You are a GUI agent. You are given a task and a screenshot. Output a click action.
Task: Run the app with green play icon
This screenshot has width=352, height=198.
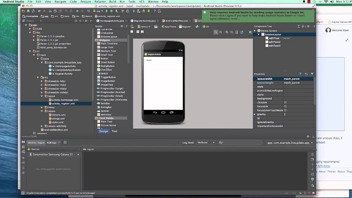tap(107, 11)
